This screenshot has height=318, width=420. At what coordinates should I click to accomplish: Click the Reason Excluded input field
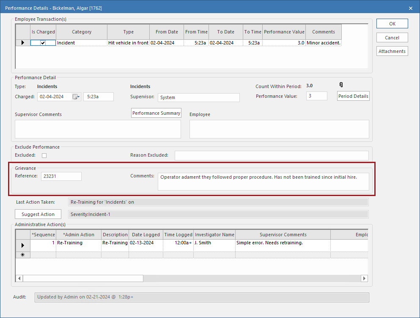[x=271, y=155]
